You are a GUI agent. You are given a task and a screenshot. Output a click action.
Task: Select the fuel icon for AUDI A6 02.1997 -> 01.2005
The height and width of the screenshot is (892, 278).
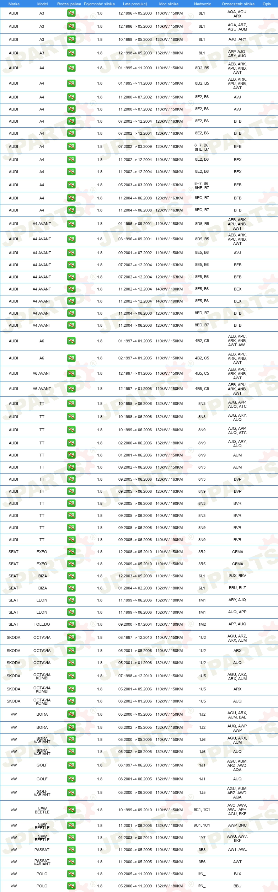71,358
